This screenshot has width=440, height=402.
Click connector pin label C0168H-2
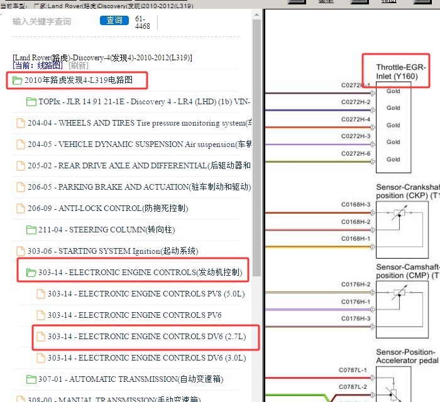click(x=356, y=222)
